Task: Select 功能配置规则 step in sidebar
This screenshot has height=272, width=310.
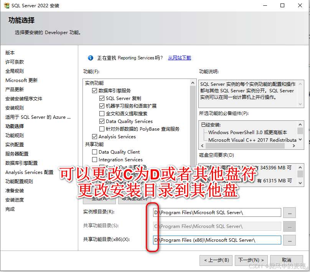Action: (x=19, y=182)
